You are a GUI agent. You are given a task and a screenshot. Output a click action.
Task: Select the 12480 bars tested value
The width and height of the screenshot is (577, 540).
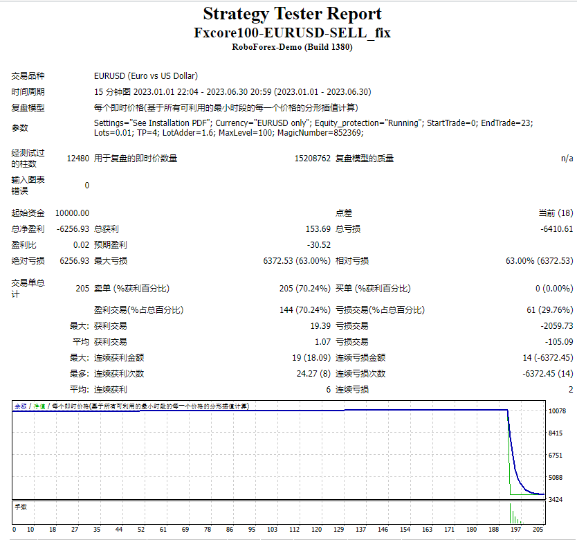coord(78,159)
